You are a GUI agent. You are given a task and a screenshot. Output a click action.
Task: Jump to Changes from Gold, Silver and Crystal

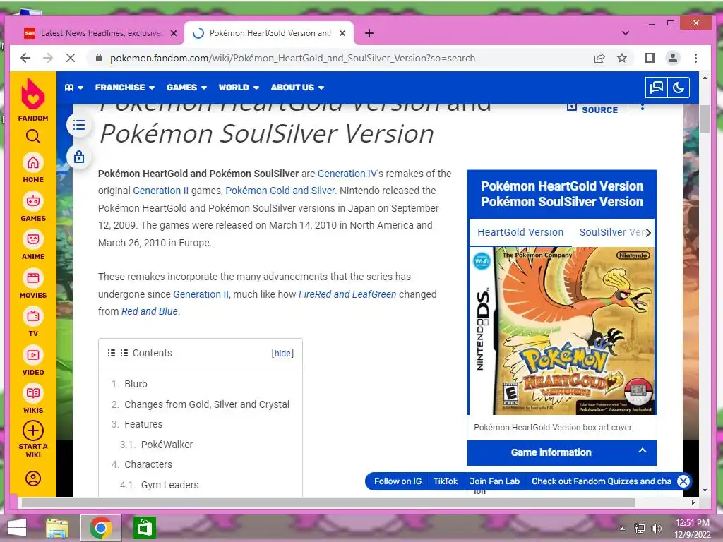click(x=207, y=404)
